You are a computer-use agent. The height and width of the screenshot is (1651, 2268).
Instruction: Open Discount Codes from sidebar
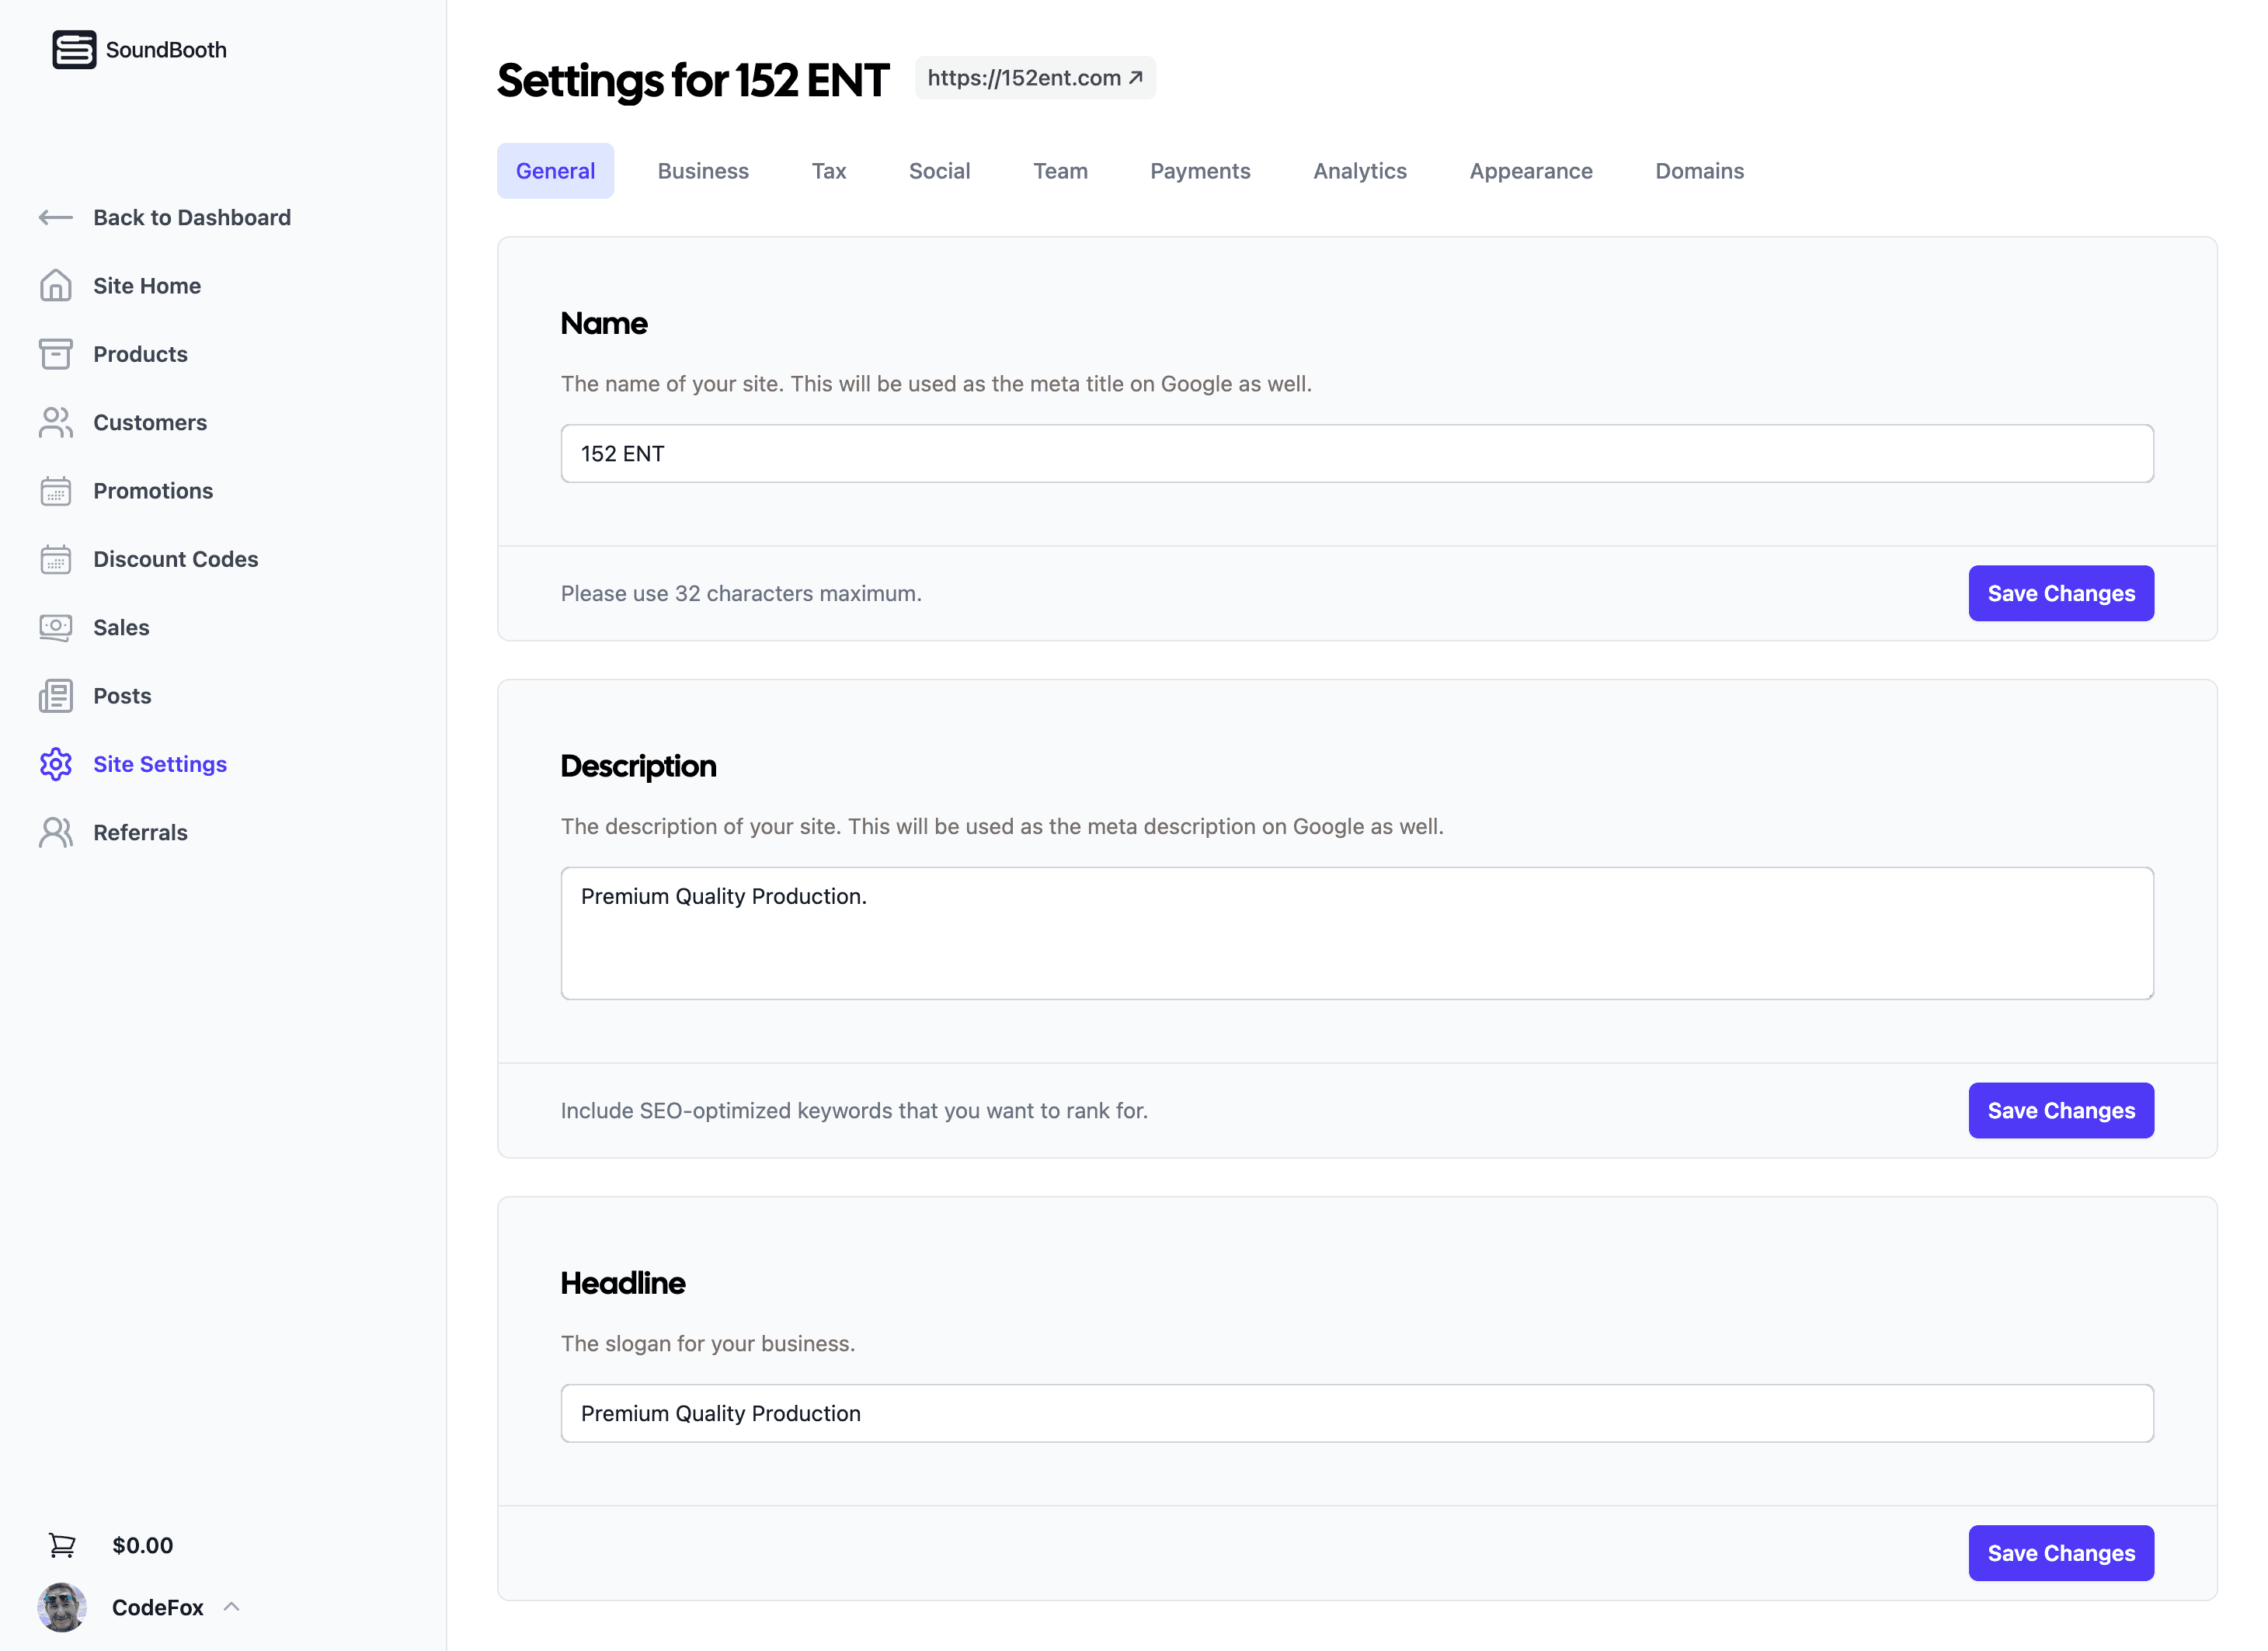(176, 559)
